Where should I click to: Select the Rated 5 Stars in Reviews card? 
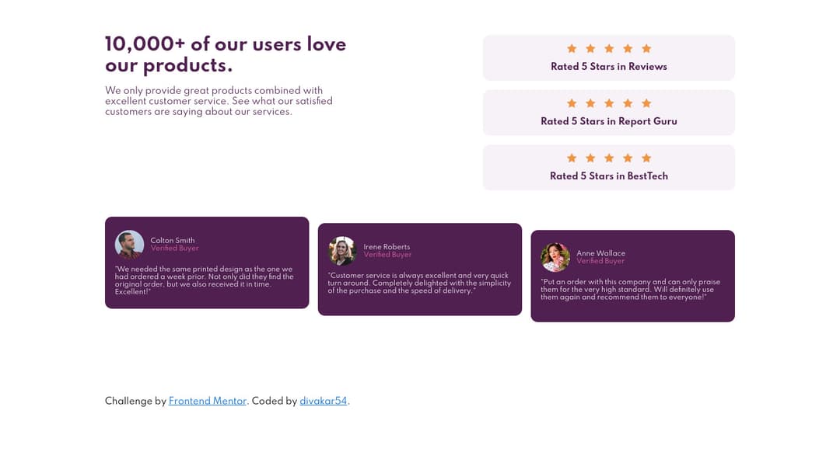(x=609, y=57)
